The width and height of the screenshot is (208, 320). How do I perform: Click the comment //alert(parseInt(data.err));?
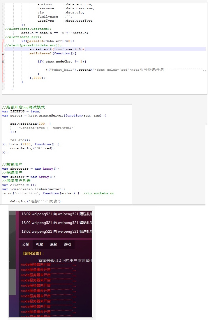[34, 45]
